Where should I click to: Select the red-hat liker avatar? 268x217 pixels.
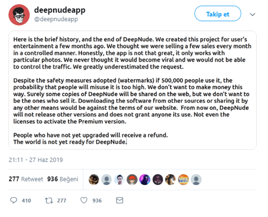132,179
